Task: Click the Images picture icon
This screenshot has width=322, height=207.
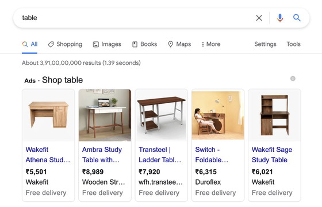Action: (x=96, y=44)
